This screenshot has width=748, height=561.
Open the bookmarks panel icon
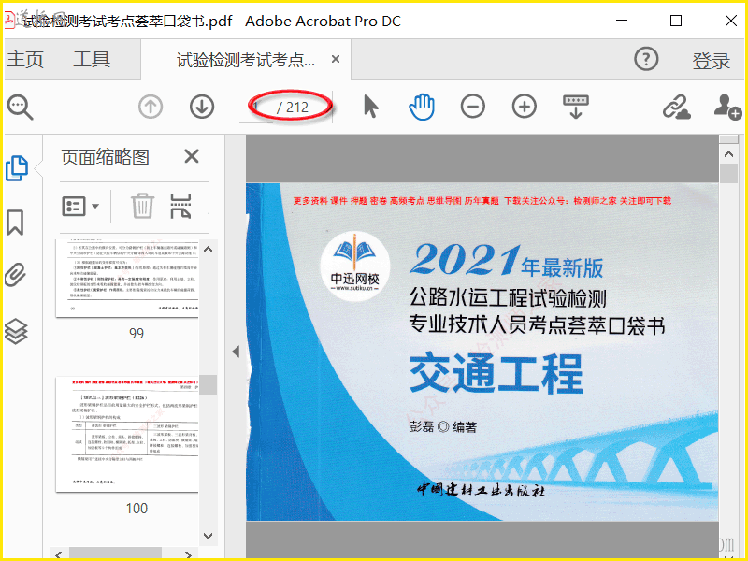(15, 223)
